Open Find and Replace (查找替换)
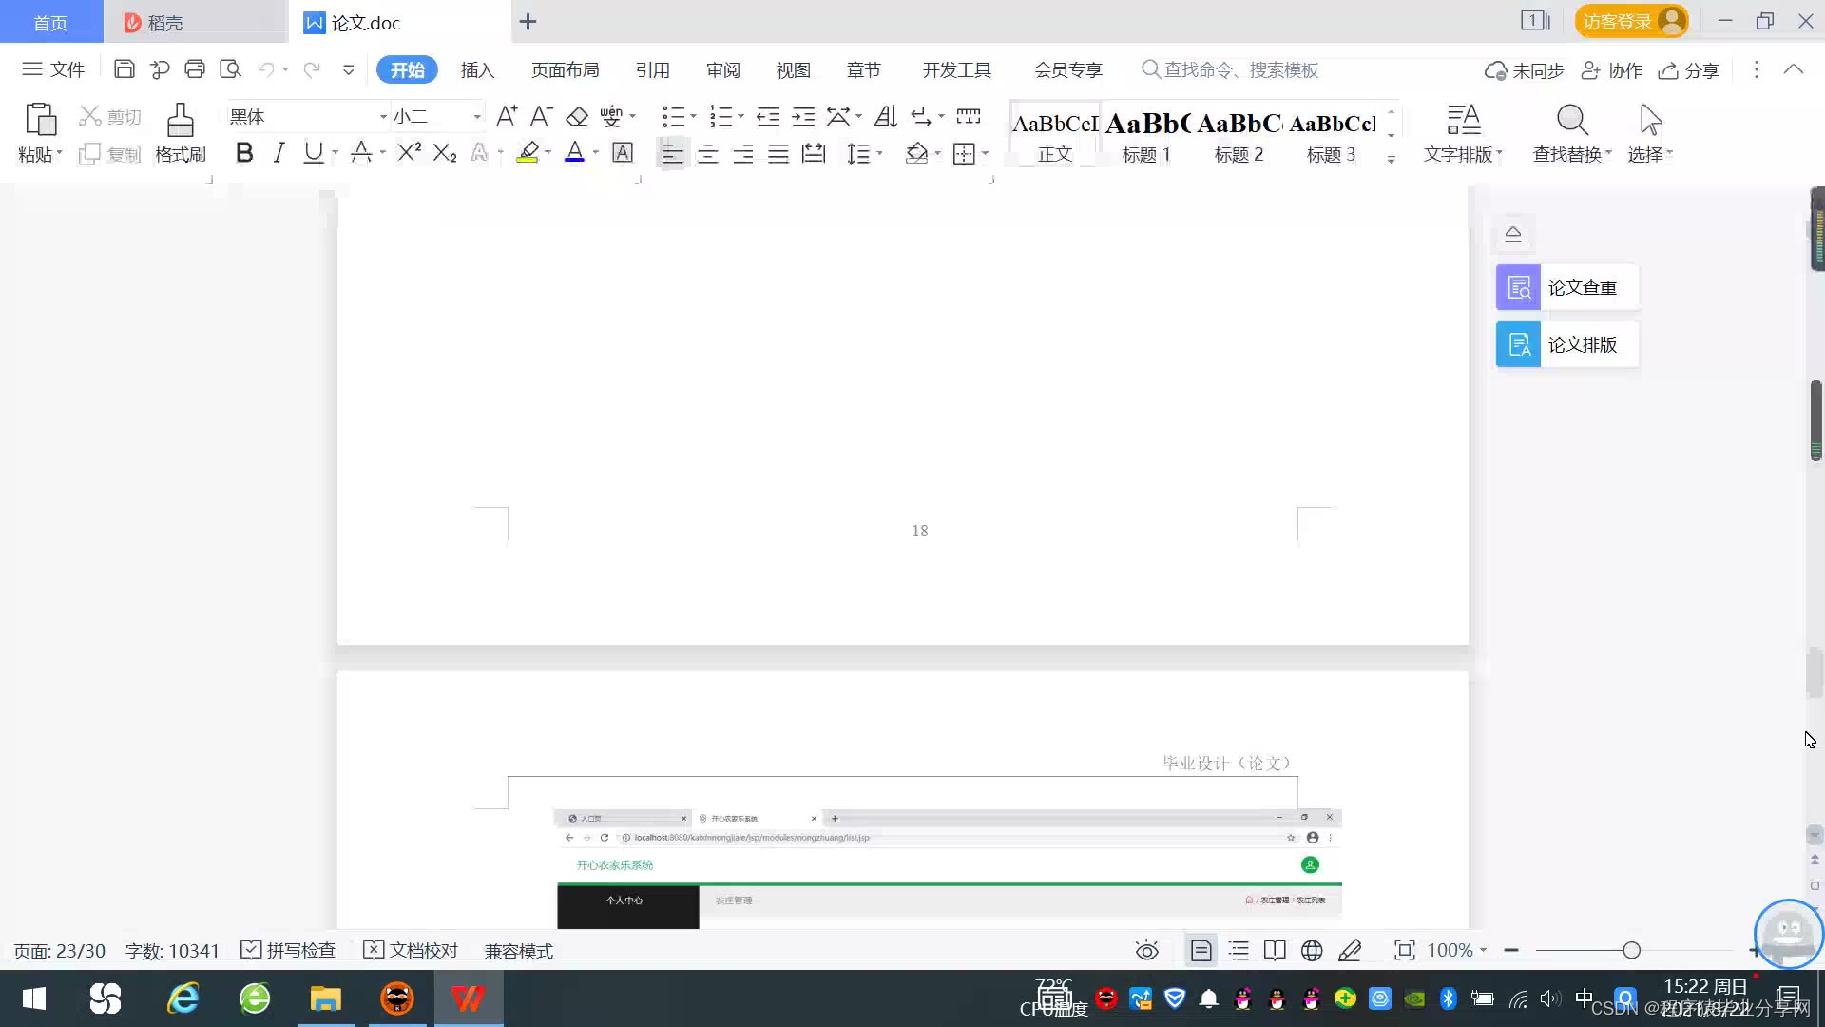This screenshot has height=1027, width=1825. tap(1572, 122)
